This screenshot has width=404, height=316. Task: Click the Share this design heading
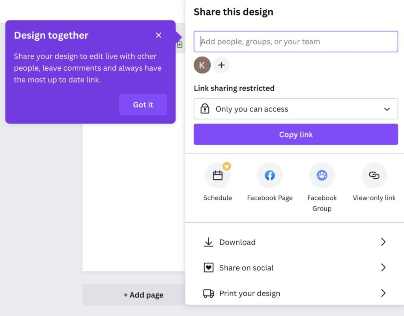click(234, 12)
